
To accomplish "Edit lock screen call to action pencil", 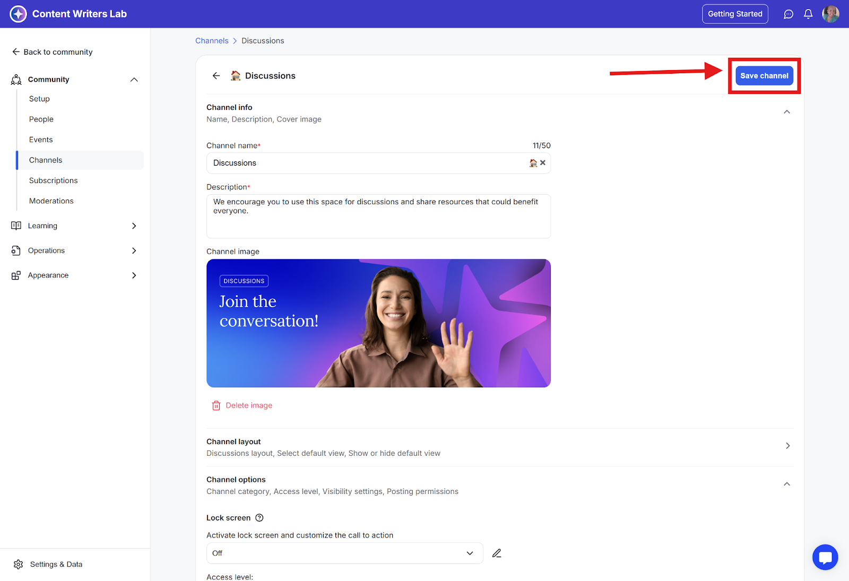I will click(497, 553).
